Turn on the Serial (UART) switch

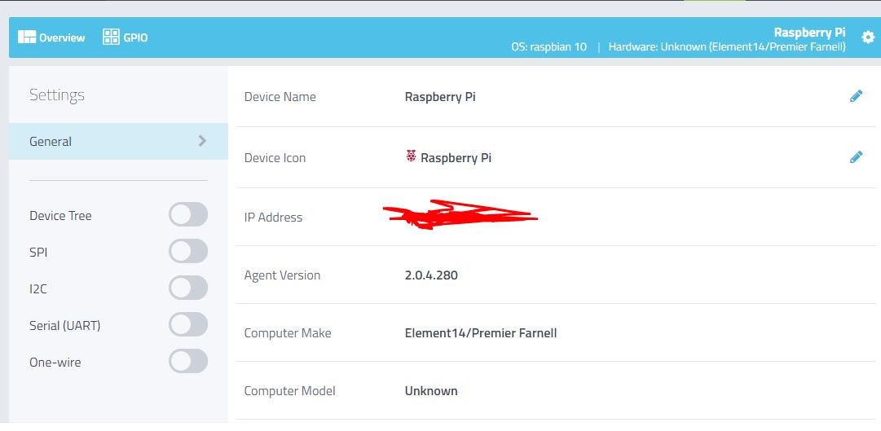(188, 324)
